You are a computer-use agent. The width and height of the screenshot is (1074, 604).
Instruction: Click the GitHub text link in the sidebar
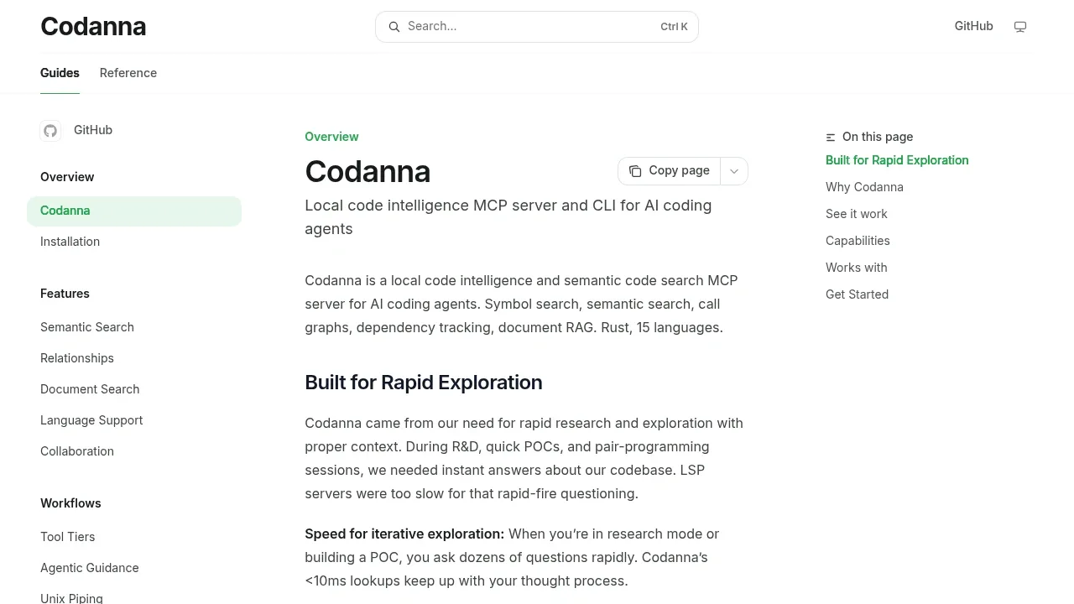(93, 130)
